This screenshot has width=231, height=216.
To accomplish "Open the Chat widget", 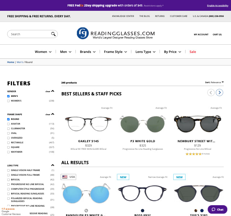I will (x=217, y=210).
